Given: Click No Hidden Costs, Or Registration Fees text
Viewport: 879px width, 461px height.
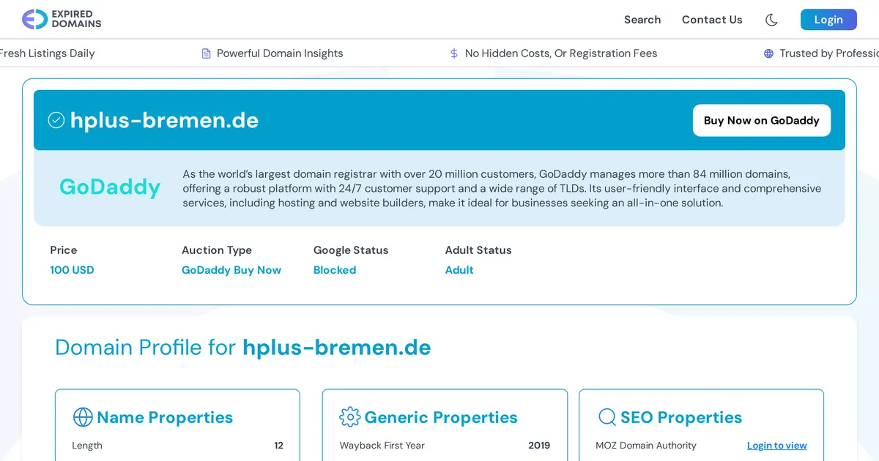Looking at the screenshot, I should pos(561,53).
